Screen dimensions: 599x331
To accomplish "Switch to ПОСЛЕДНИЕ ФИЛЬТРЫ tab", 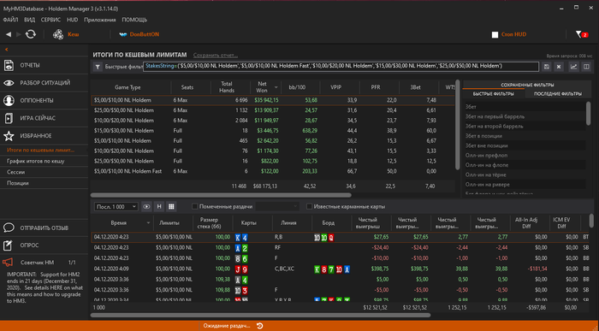I will click(558, 94).
